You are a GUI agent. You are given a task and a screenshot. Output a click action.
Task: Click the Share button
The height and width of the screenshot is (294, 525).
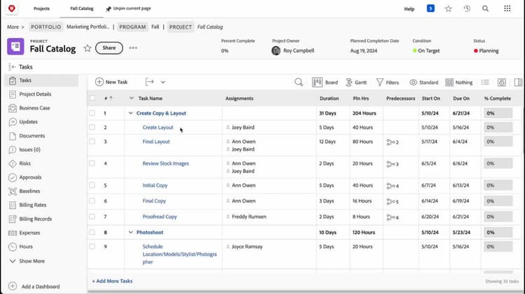point(108,48)
